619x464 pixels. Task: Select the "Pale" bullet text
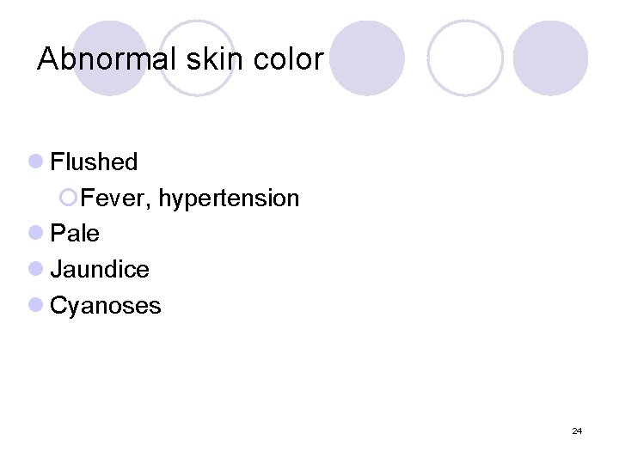[75, 233]
